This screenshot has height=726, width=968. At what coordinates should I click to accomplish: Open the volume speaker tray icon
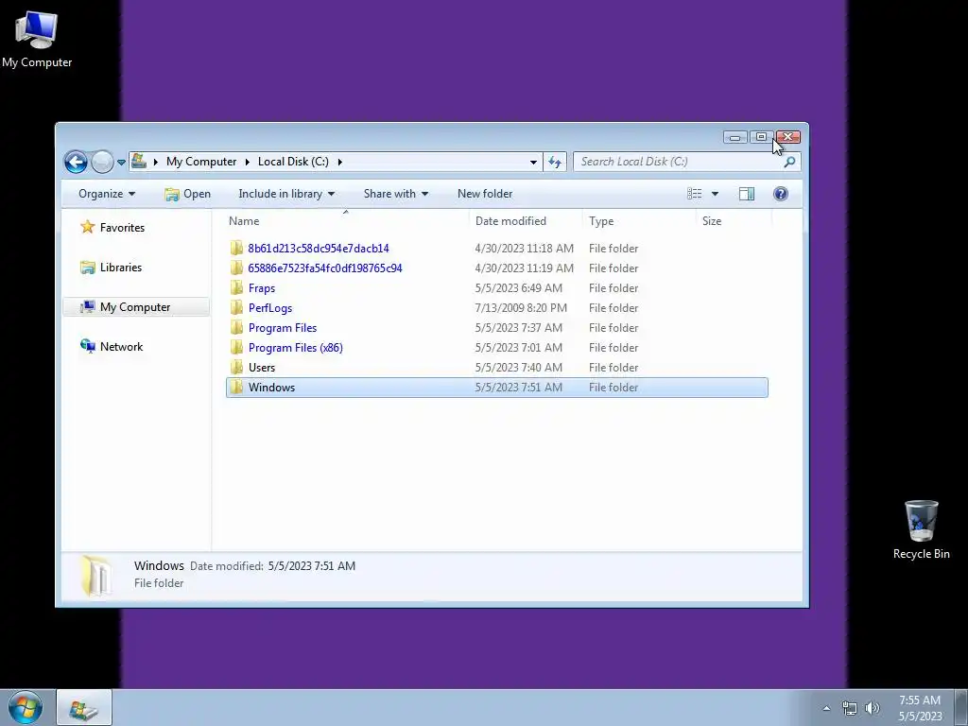pyautogui.click(x=873, y=708)
